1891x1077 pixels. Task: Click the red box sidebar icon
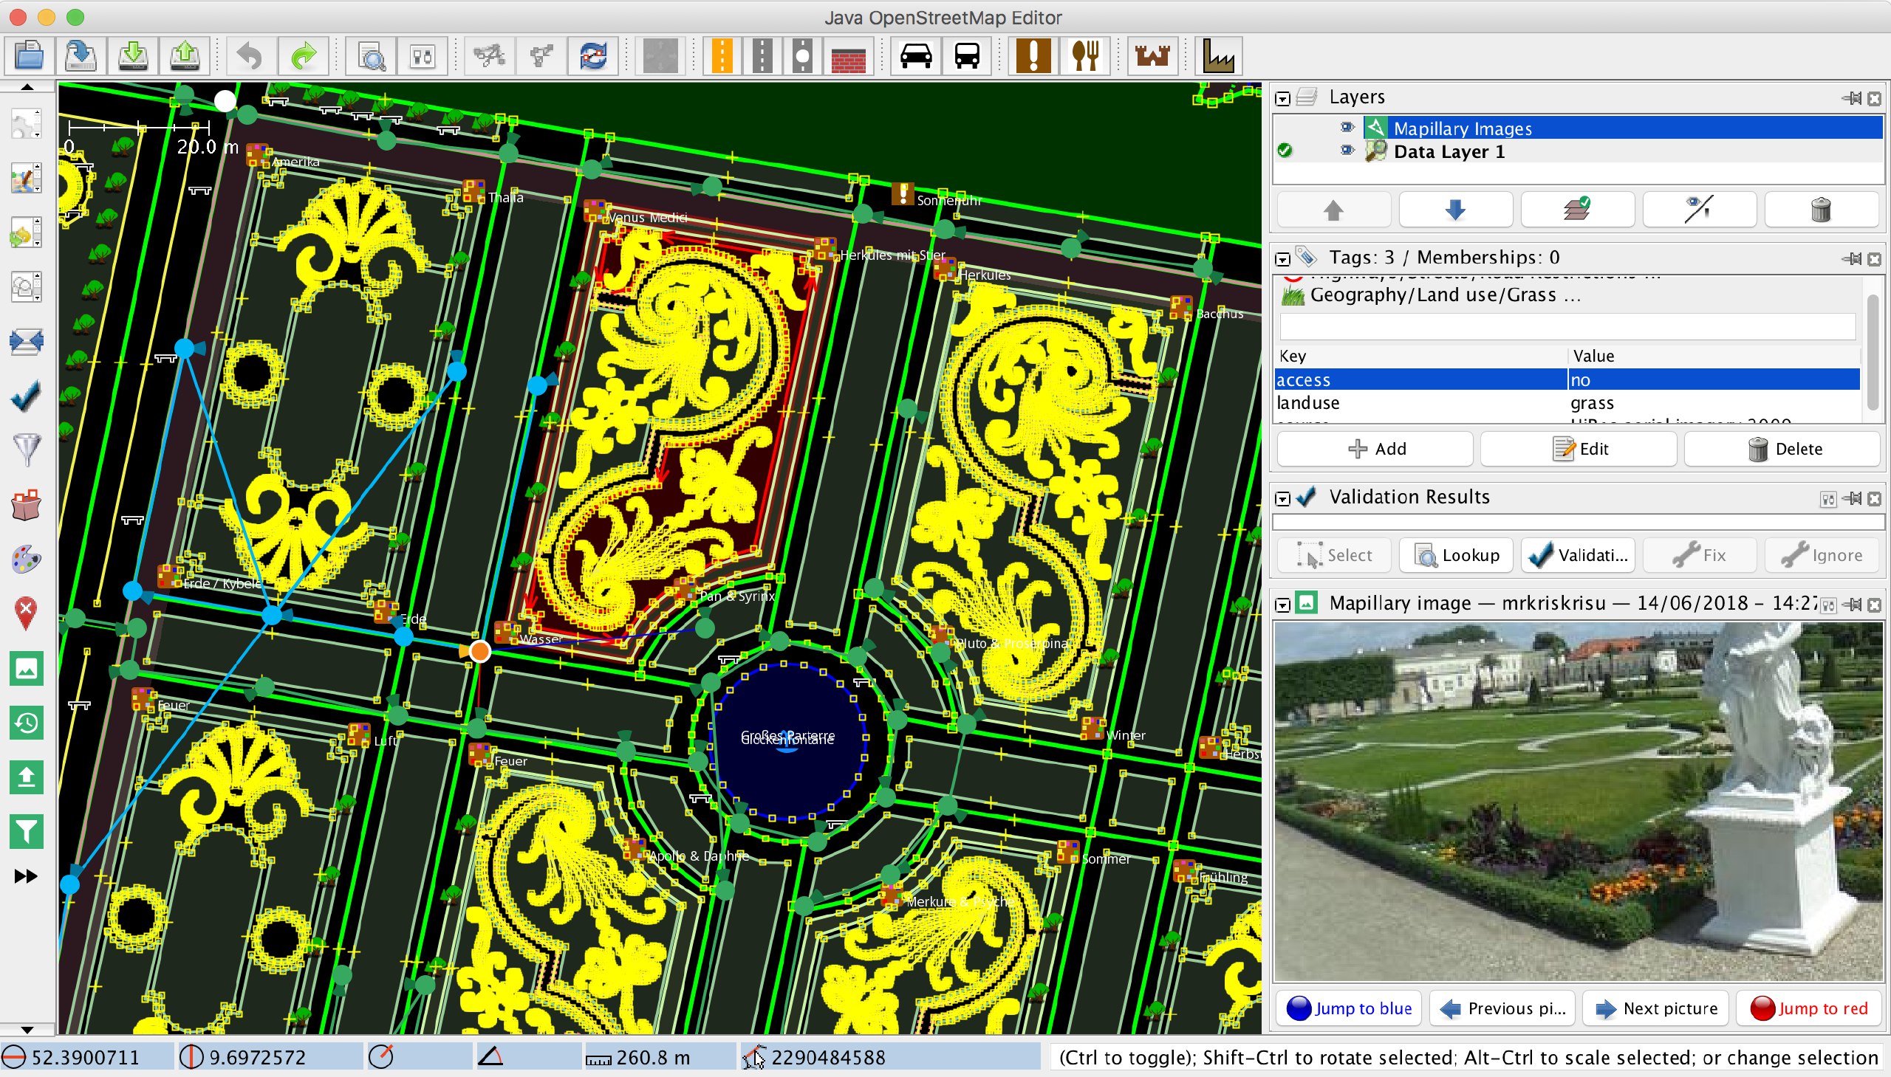(26, 505)
